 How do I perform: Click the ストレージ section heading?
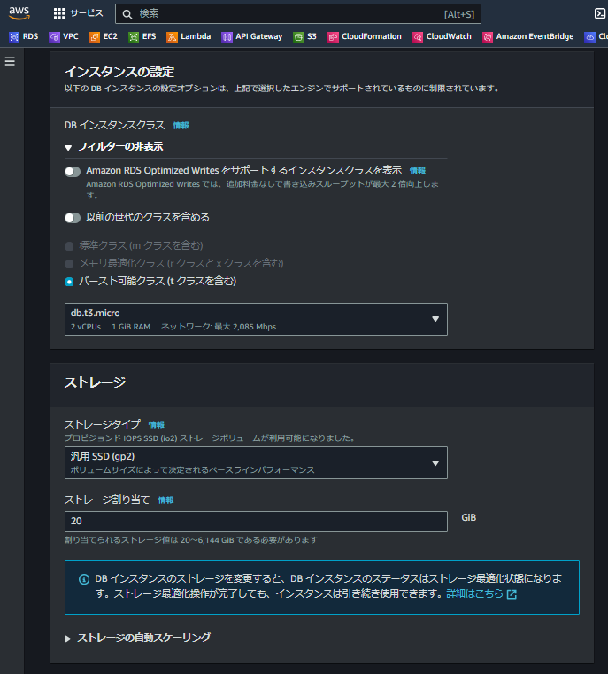95,382
